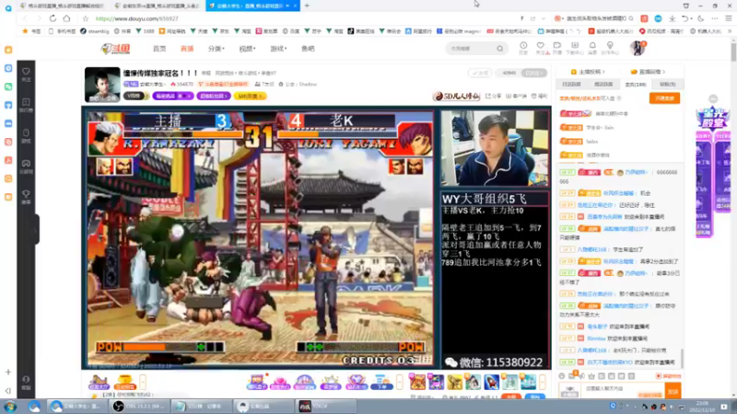Open the 5D凡人修仙 banner ad

(x=456, y=96)
